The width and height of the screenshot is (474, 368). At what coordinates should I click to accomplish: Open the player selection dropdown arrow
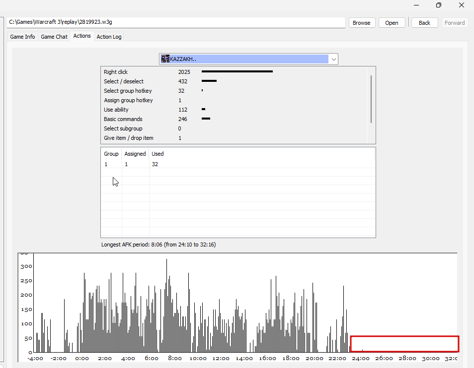click(333, 59)
